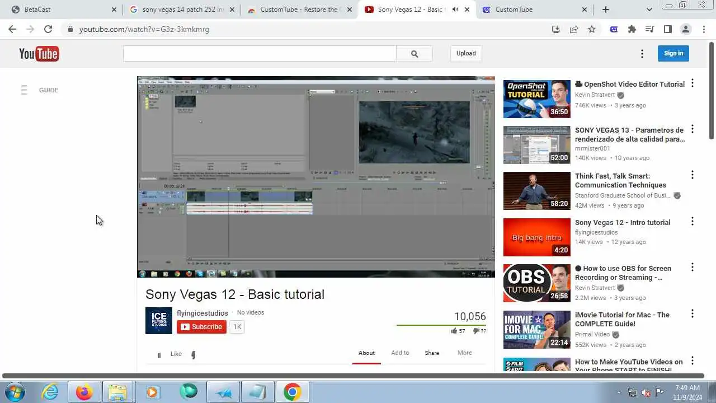Image resolution: width=716 pixels, height=403 pixels.
Task: Click the dislike thumb next to Like
Action: tap(194, 355)
